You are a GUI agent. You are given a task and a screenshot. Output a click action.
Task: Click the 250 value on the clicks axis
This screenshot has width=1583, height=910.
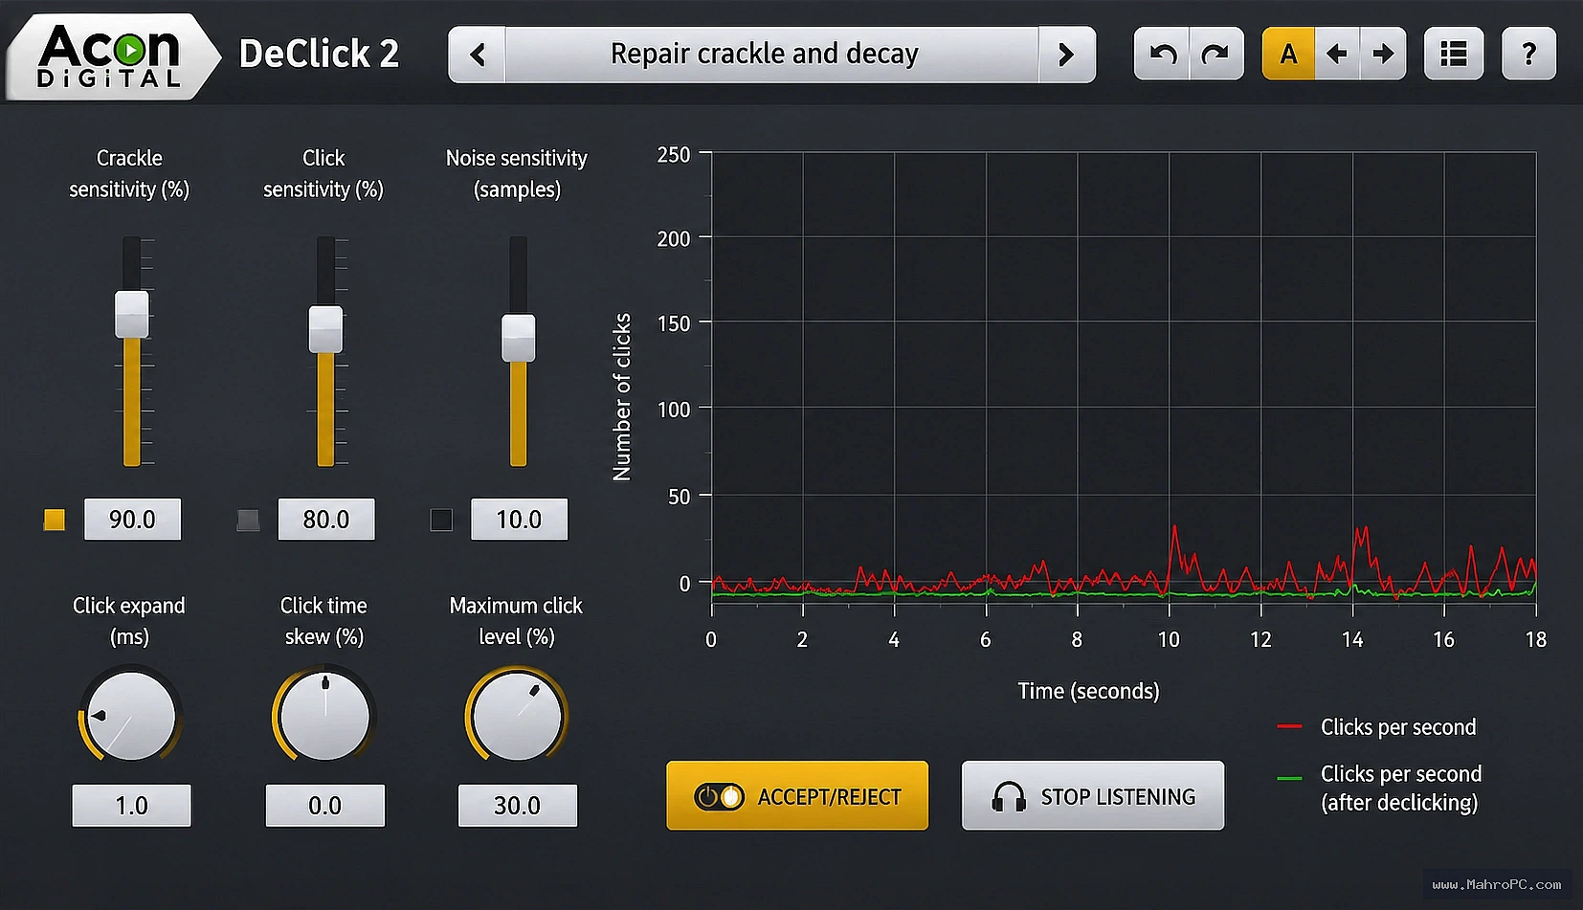pyautogui.click(x=673, y=154)
